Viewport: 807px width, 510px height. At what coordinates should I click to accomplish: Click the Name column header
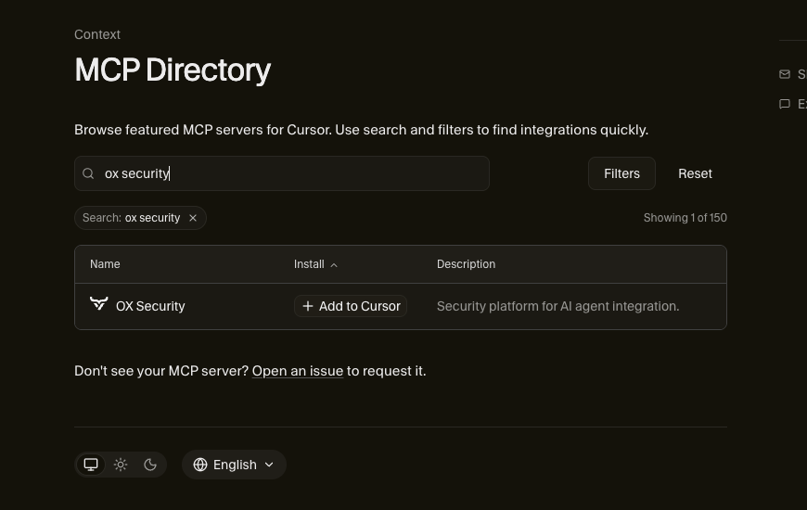[105, 264]
